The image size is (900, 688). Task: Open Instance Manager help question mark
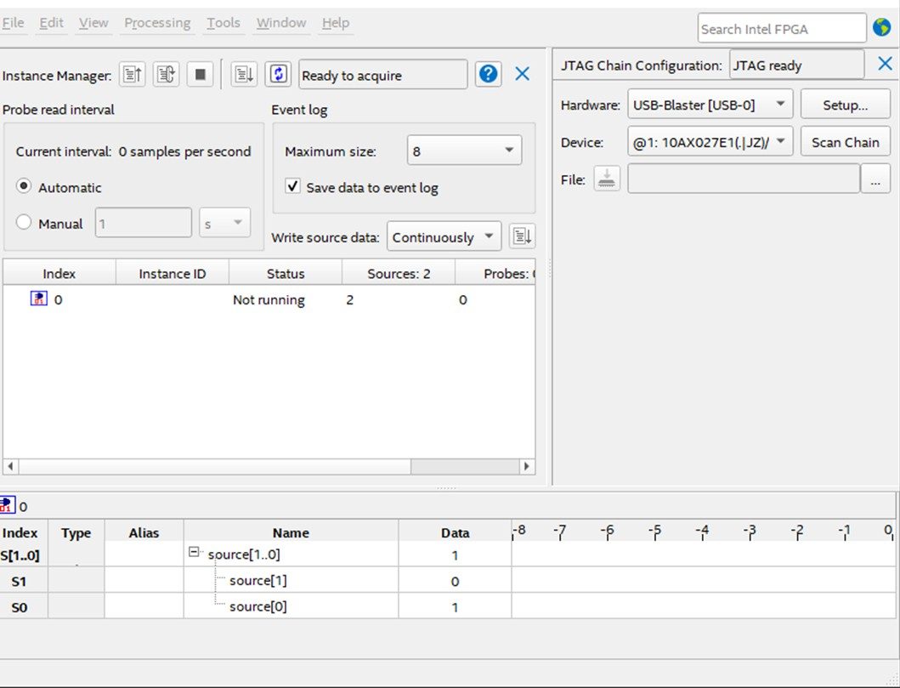point(488,75)
